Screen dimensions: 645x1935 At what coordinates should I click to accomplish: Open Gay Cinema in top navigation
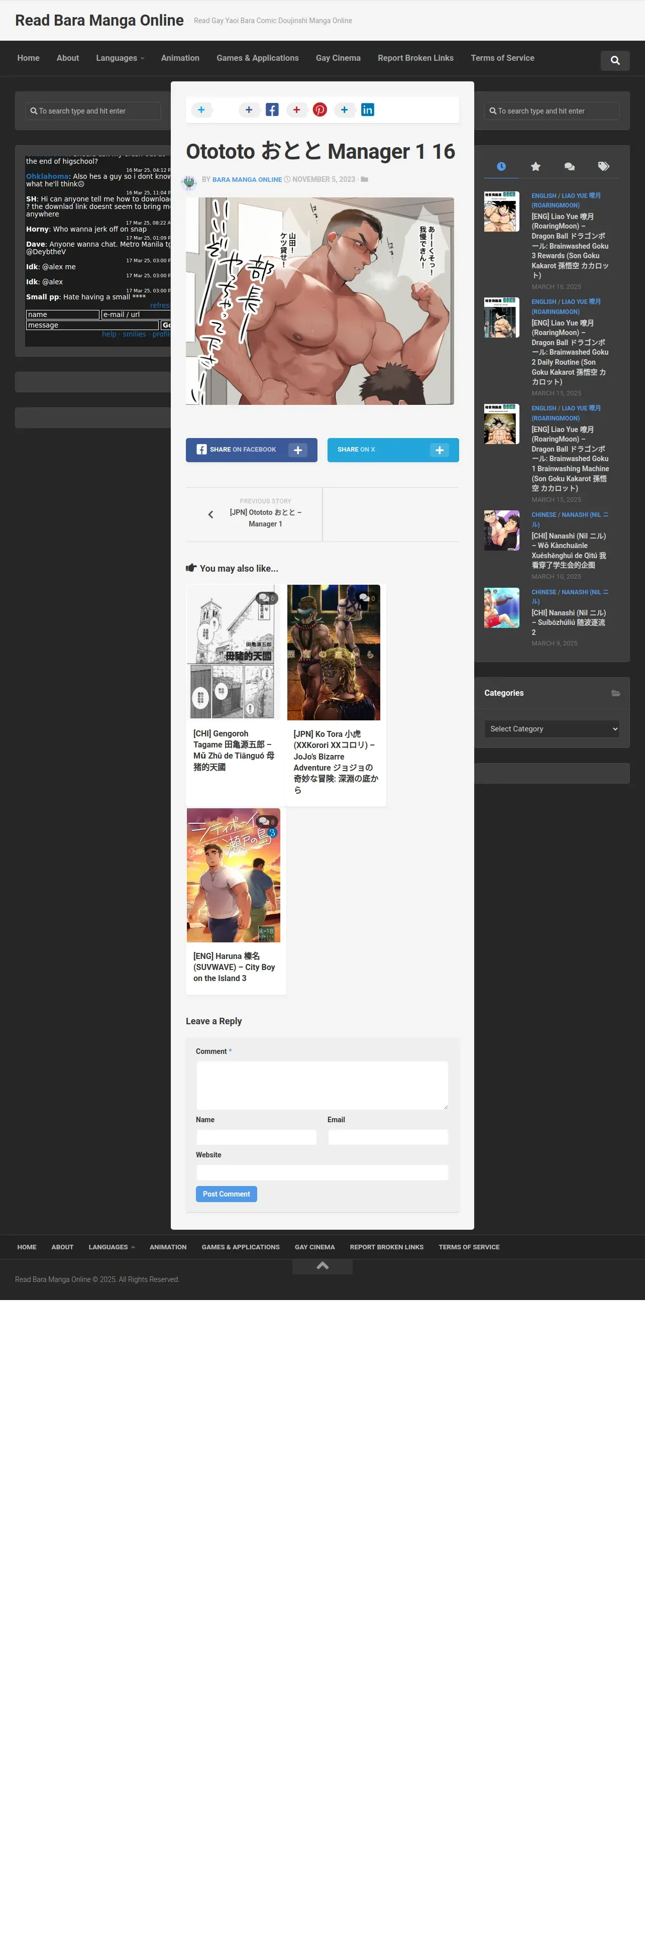338,58
